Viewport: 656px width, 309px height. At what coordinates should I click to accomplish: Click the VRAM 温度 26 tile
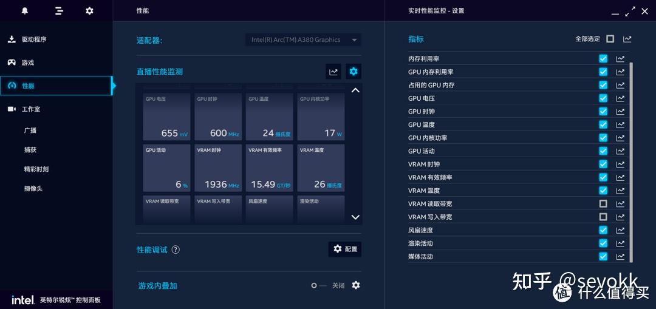click(x=321, y=168)
